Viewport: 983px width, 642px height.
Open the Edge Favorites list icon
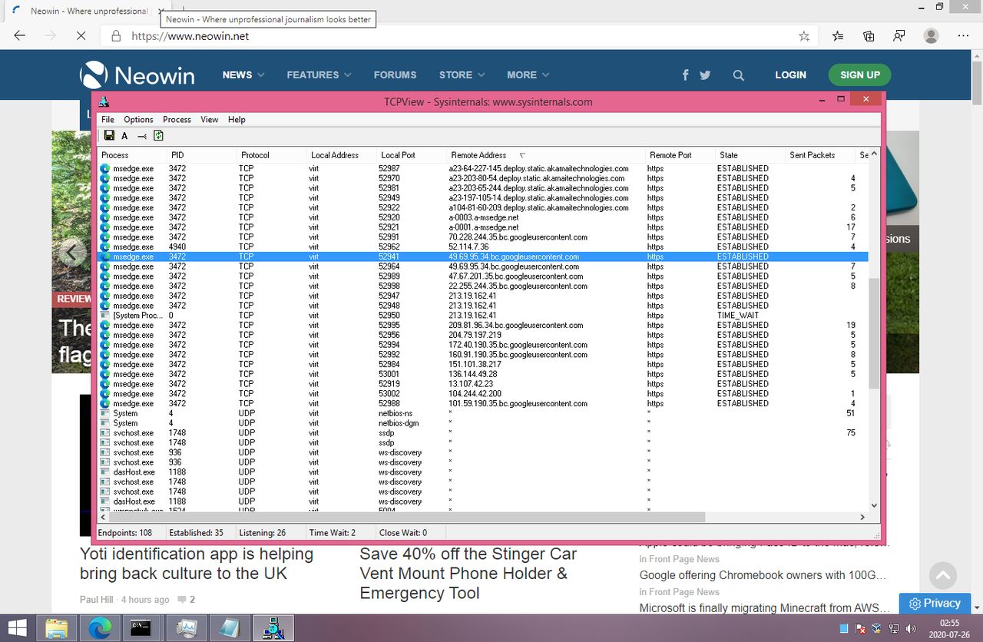coord(838,36)
